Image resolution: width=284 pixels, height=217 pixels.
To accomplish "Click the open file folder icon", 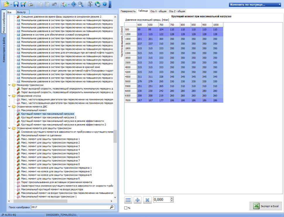I will [6, 4].
